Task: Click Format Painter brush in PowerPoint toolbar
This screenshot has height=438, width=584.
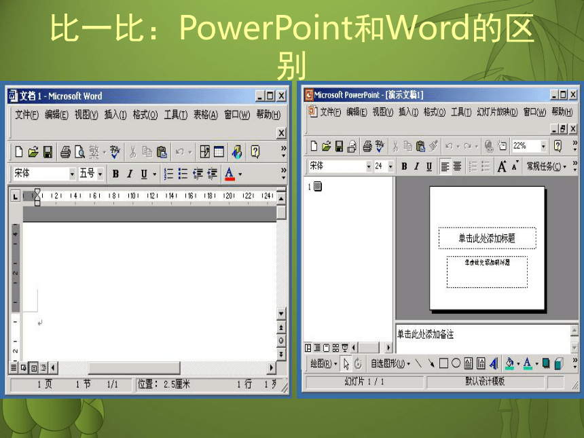Action: (433, 146)
